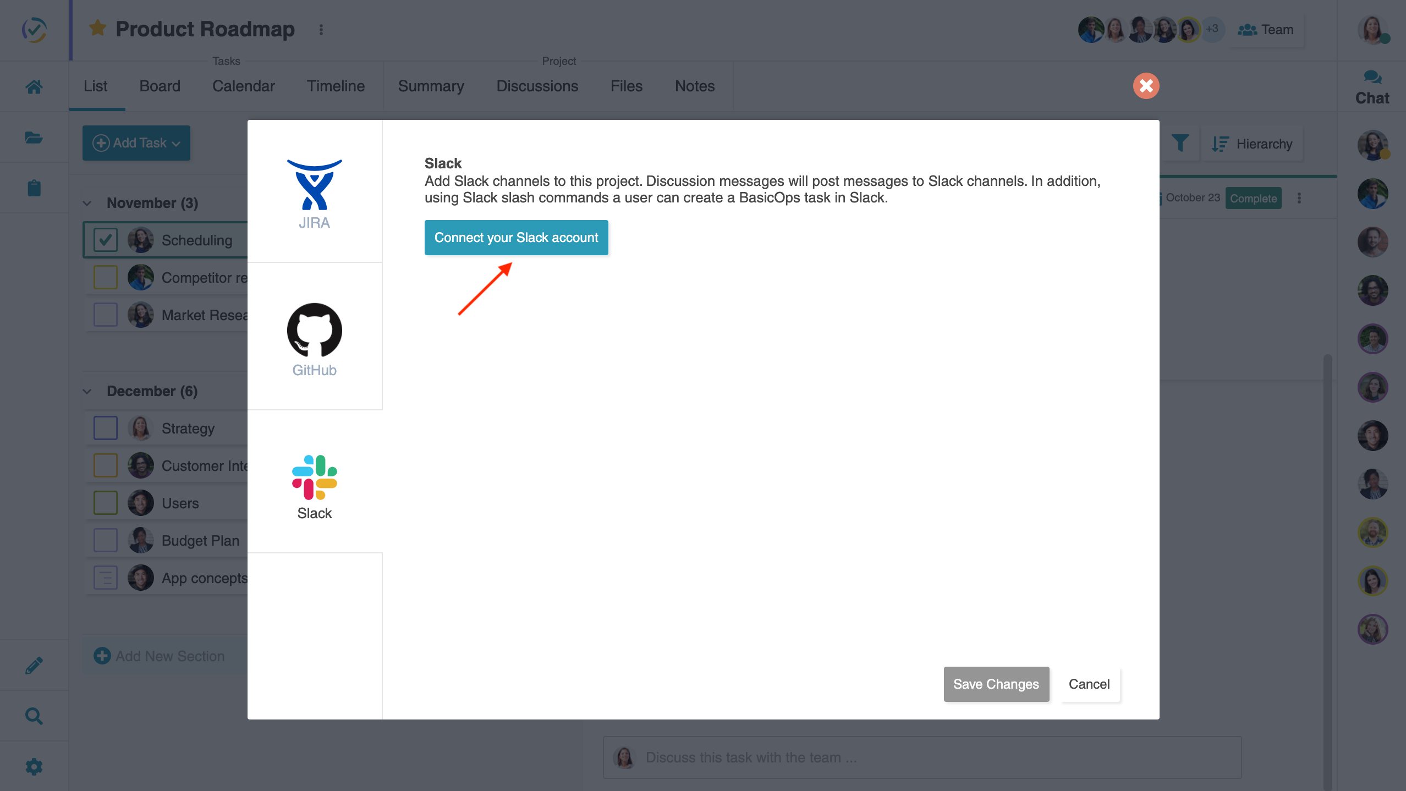Click the task discussion input field
This screenshot has height=791, width=1406.
tap(880, 757)
